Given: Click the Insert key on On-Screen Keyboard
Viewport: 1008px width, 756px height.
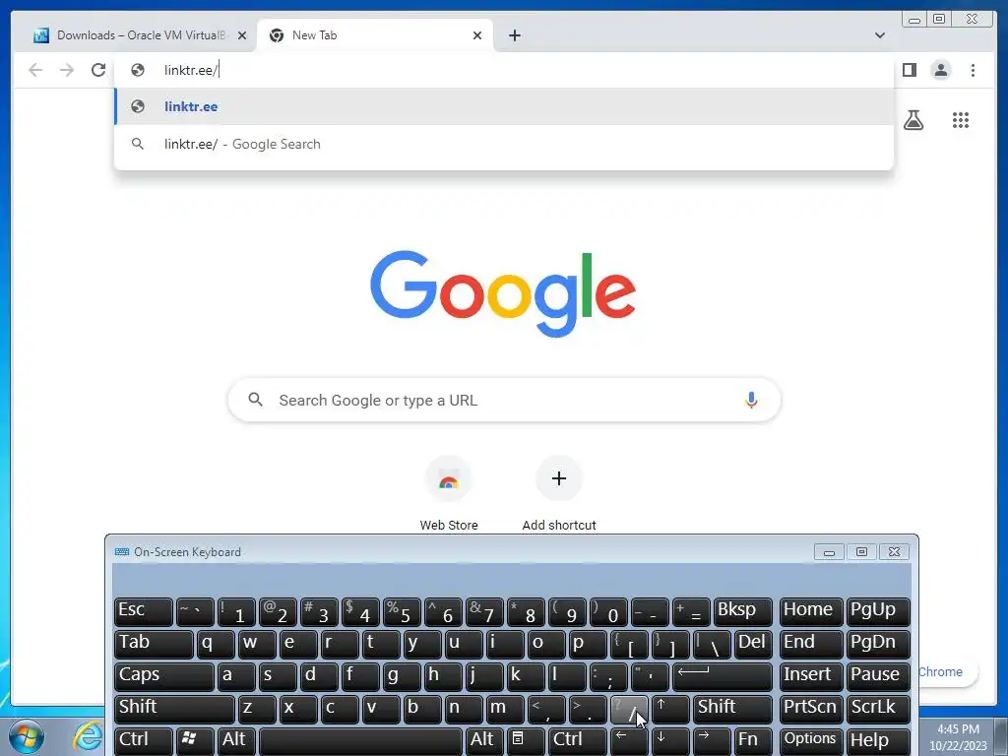Looking at the screenshot, I should coord(811,676).
